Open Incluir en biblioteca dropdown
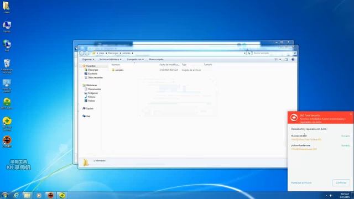The image size is (354, 199). click(111, 59)
